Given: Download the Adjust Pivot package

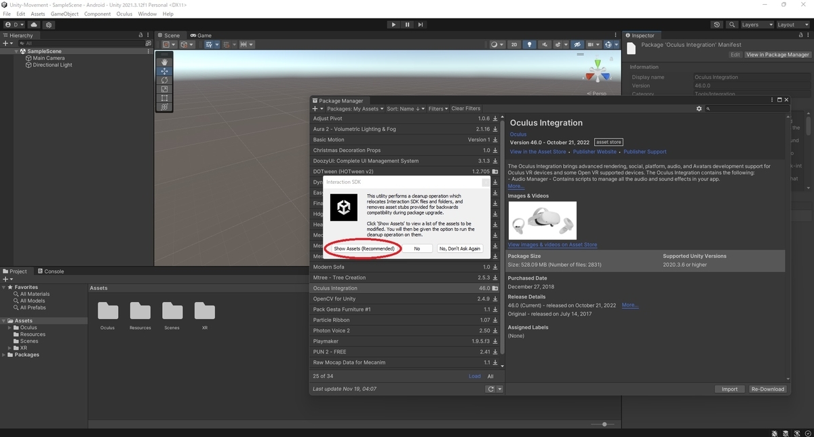Looking at the screenshot, I should [x=495, y=119].
